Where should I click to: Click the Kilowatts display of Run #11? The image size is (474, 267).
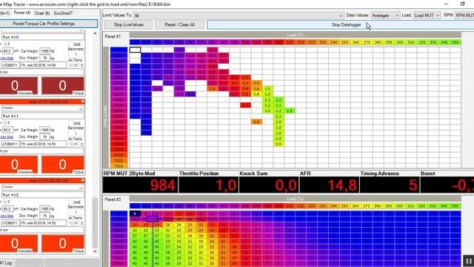coord(19,165)
